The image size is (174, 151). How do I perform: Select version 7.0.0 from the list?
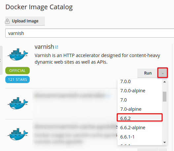pyautogui.click(x=140, y=81)
